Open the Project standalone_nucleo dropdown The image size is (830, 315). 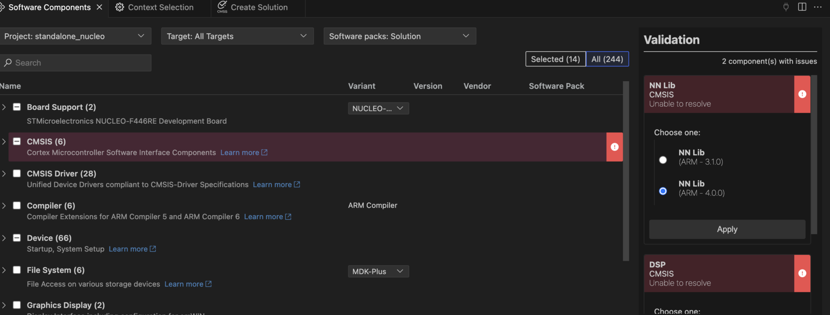(x=76, y=36)
